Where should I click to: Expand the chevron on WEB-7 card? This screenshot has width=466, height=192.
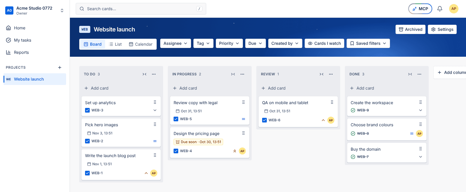click(421, 157)
